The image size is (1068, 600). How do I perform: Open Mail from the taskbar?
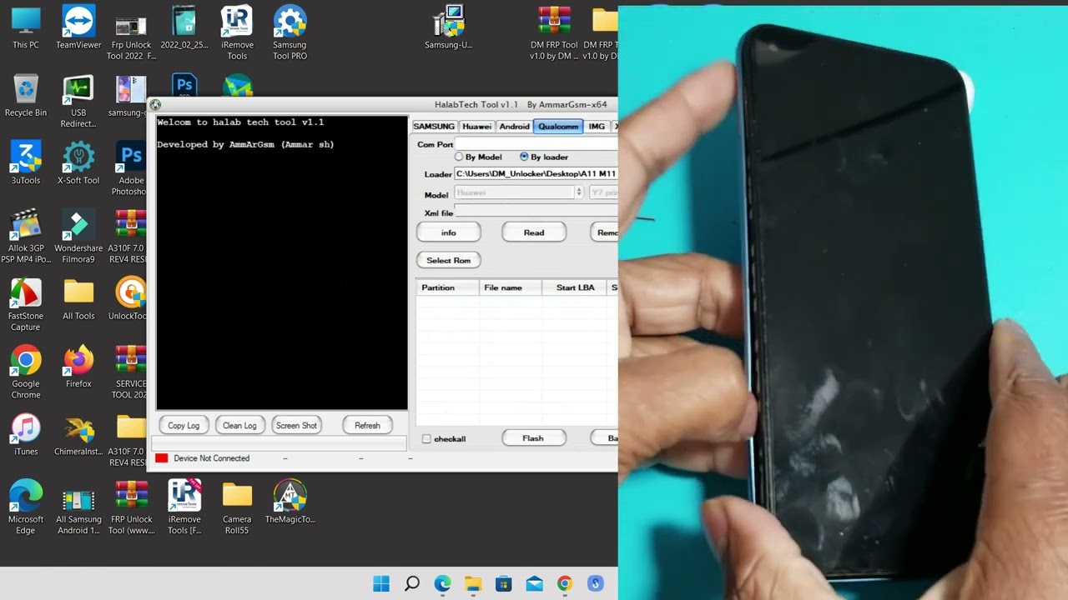click(535, 583)
